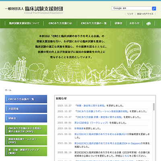Image resolution: width=161 pixels, height=161 pixels.
Task: Open CRCあり方会議とは menu
Action: pyautogui.click(x=60, y=23)
